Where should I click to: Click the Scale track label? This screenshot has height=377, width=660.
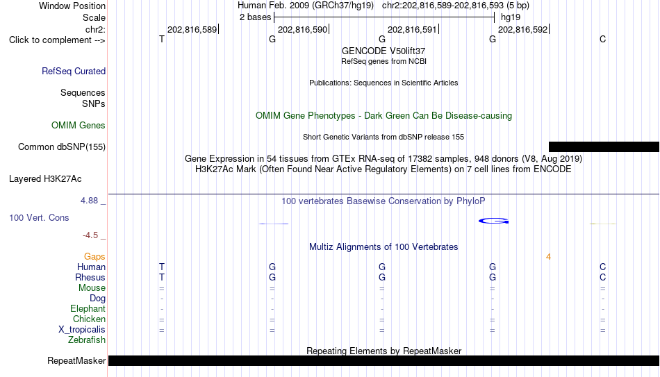94,17
